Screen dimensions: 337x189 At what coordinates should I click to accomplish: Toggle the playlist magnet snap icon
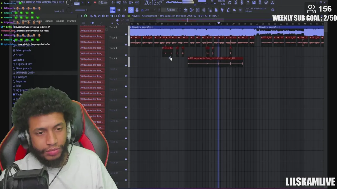[86, 16]
